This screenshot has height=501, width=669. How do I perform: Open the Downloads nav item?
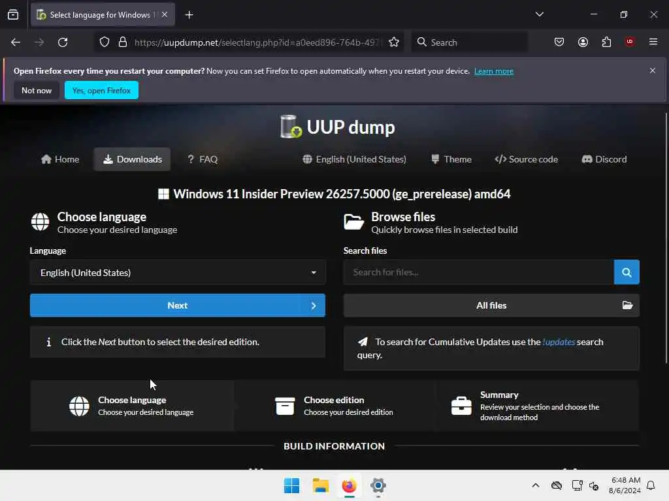(x=132, y=159)
